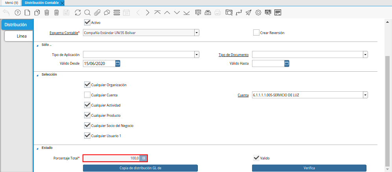This screenshot has width=392, height=172.
Task: Open zoom across folder-magnifier icon
Action: 229,13
